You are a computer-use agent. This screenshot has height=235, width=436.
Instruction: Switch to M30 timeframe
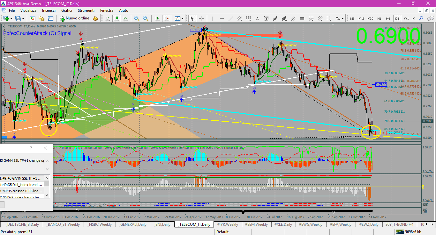pos(370,18)
